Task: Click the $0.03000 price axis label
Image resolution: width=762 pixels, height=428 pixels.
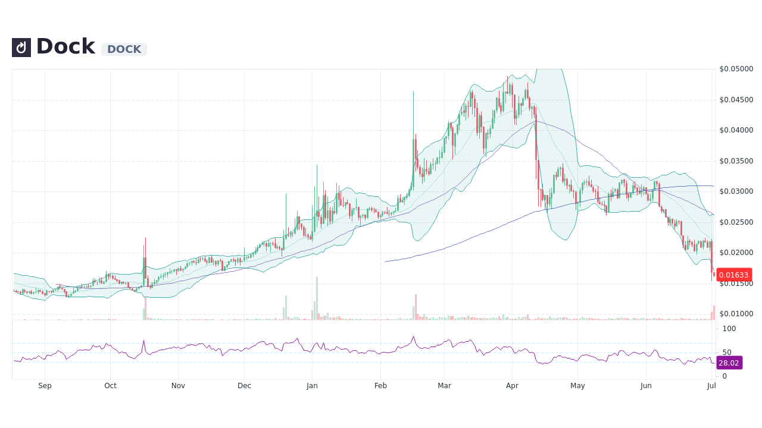Action: [x=736, y=191]
